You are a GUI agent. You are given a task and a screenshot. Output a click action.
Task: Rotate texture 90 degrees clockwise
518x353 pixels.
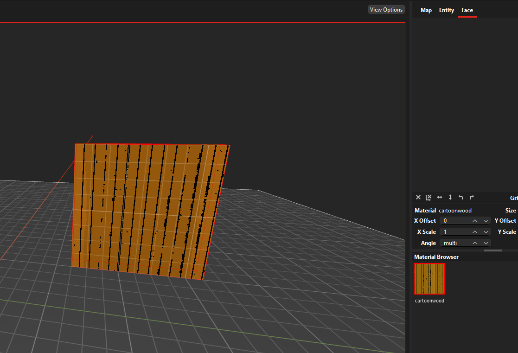pyautogui.click(x=472, y=198)
